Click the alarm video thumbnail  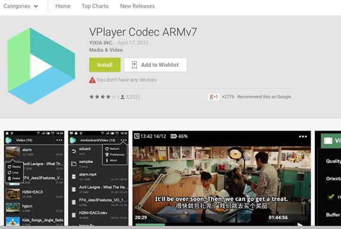click(x=12, y=152)
